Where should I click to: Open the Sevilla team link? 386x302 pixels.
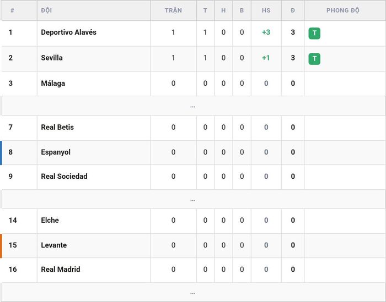point(52,58)
